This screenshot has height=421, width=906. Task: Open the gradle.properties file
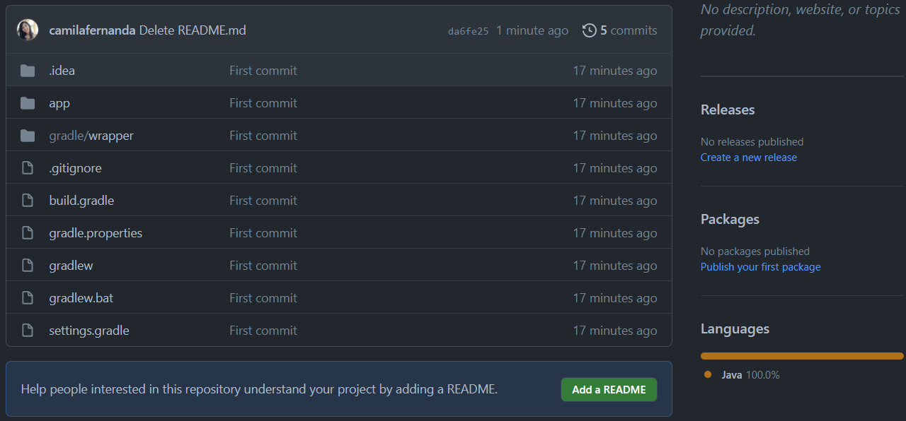(96, 233)
